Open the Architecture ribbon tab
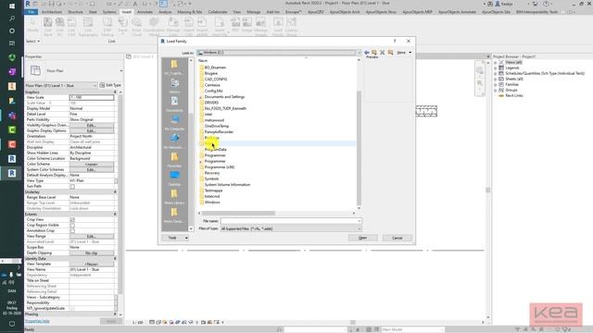 point(52,12)
